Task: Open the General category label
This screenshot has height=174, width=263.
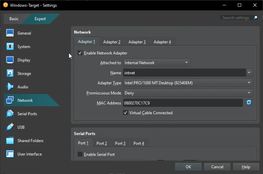Action: tap(24, 33)
